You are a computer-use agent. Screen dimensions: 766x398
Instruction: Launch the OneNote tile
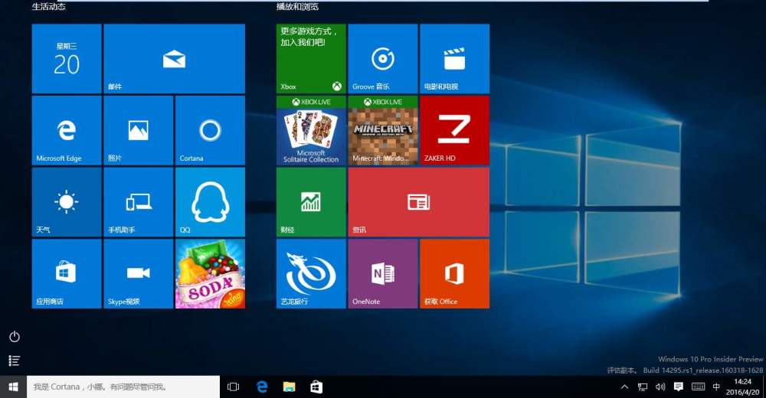point(383,273)
